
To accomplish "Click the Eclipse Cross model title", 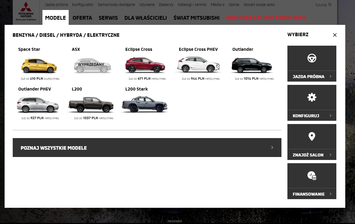I will [x=139, y=49].
